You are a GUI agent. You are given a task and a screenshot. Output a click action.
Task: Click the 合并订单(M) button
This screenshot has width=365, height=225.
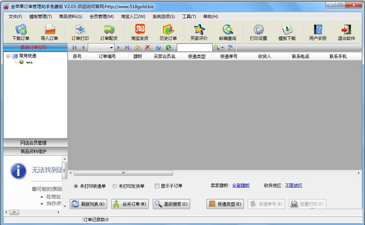click(130, 204)
